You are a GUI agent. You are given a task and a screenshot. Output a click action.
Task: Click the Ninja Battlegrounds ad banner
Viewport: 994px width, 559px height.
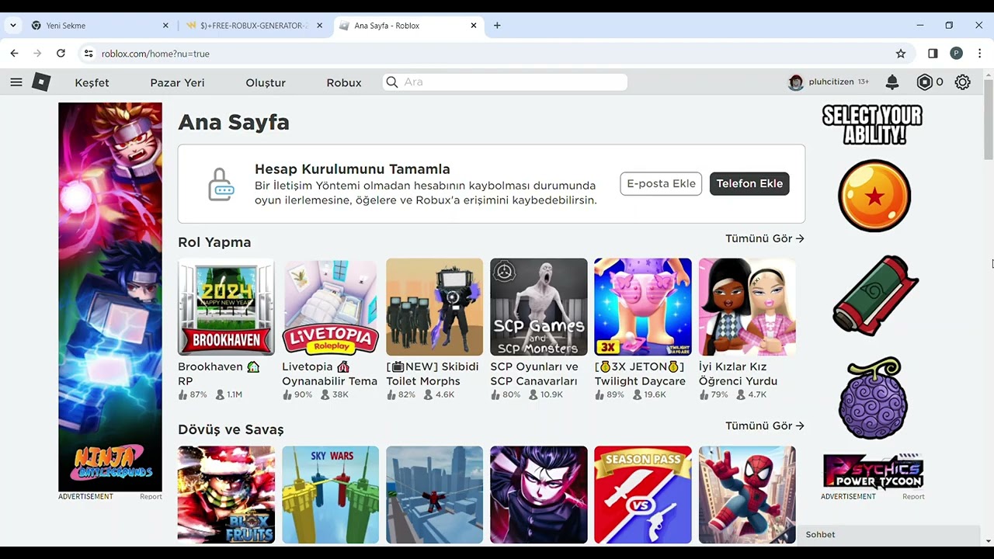[110, 297]
